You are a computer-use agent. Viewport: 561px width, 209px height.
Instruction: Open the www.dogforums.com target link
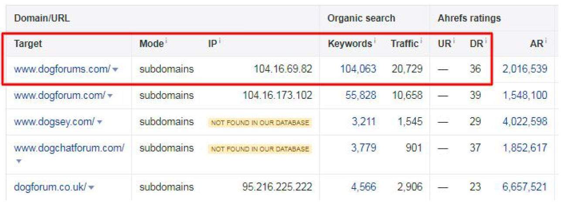point(62,69)
